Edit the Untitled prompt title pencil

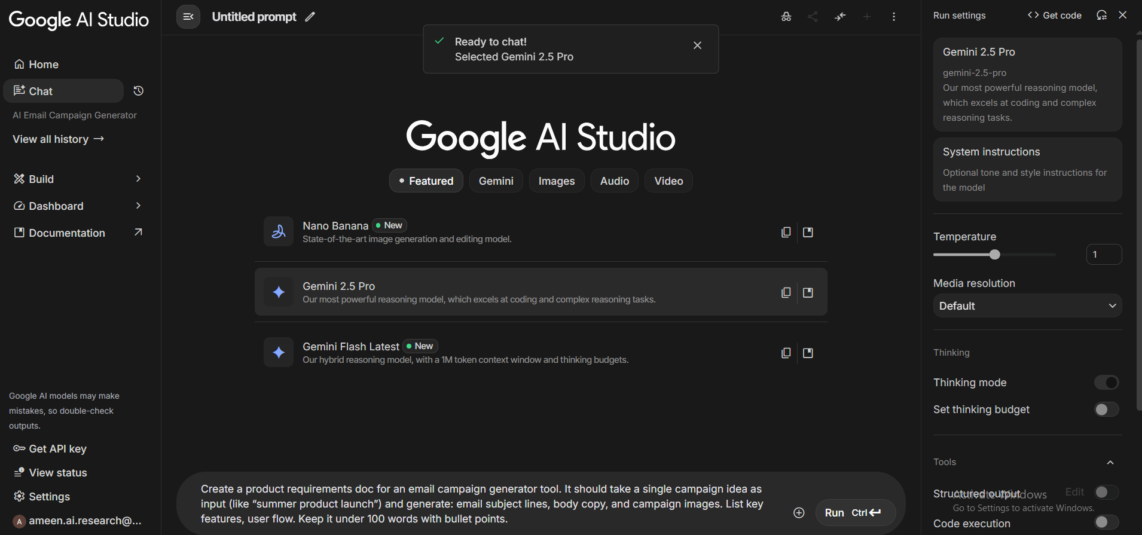point(310,17)
